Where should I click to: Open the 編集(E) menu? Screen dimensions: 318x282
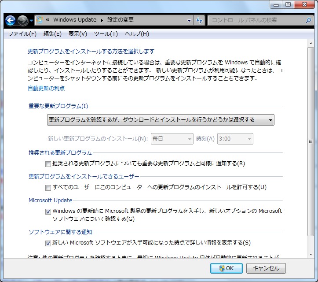click(52, 34)
